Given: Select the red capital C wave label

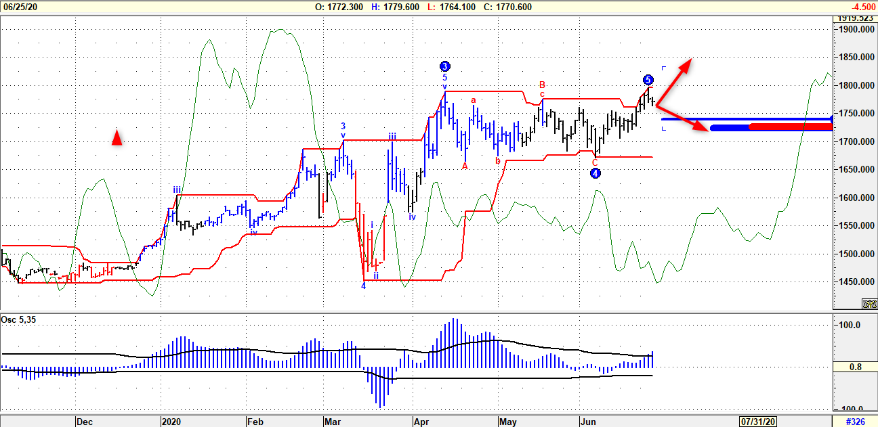Looking at the screenshot, I should pos(595,162).
